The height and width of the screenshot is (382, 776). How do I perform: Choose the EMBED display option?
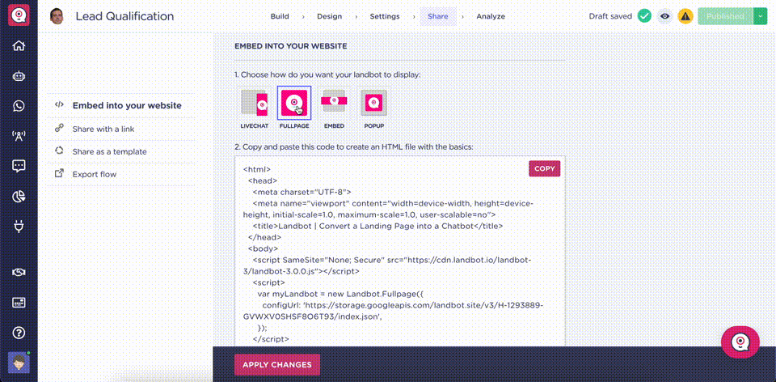tap(334, 108)
